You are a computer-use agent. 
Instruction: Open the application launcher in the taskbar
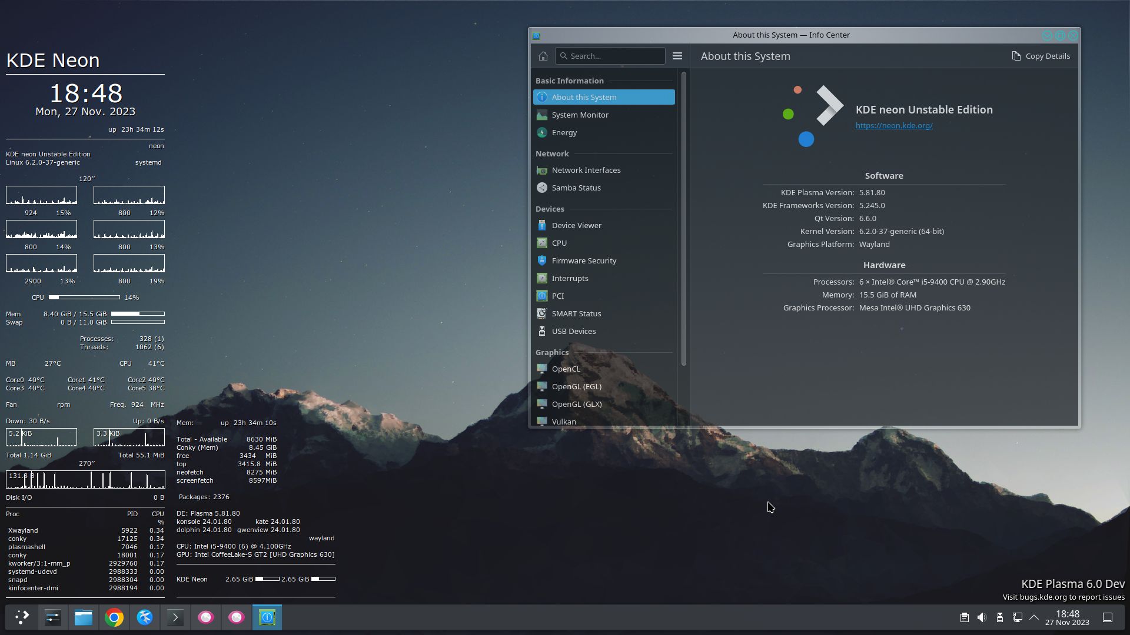pyautogui.click(x=22, y=617)
